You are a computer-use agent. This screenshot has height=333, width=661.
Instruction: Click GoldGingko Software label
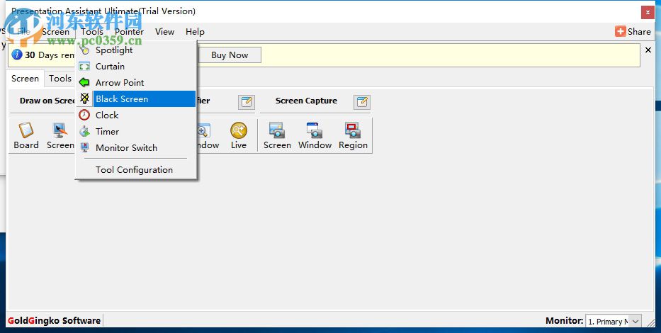[55, 321]
